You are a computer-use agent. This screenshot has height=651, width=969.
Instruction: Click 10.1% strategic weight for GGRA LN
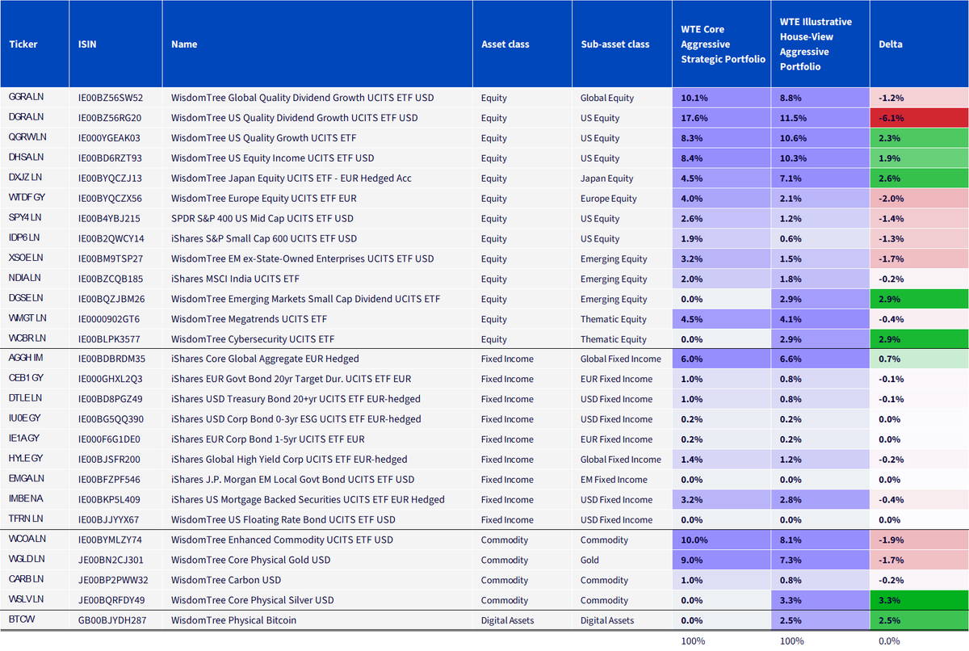tap(723, 98)
